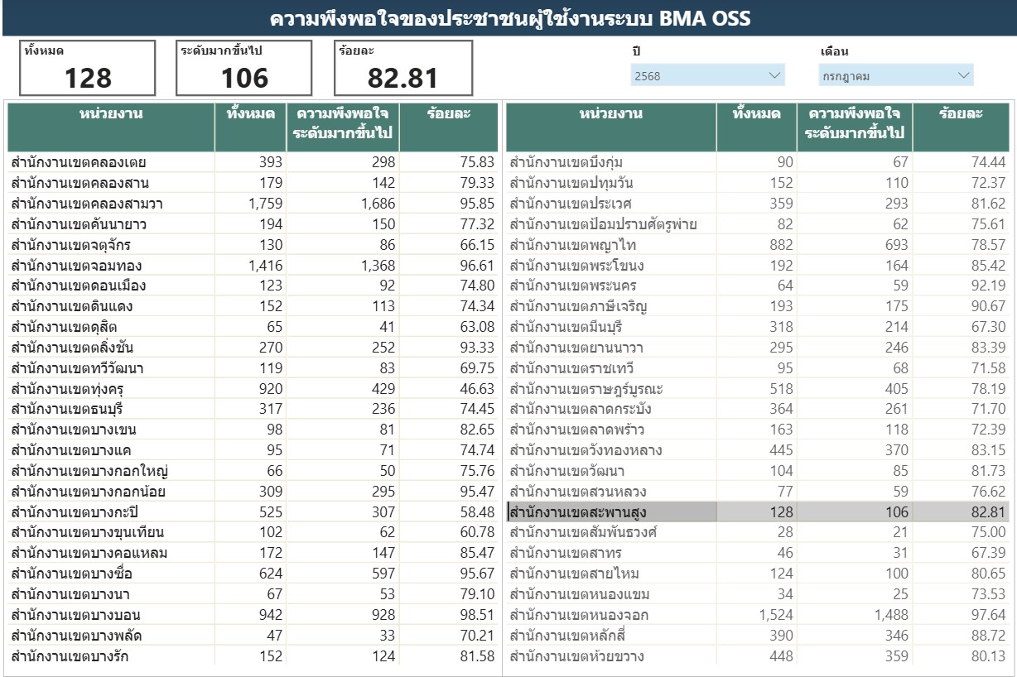
Task: Sort by ร้อยละ header above value 75.83
Action: pyautogui.click(x=449, y=127)
